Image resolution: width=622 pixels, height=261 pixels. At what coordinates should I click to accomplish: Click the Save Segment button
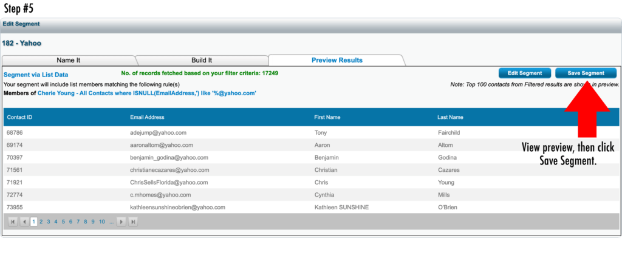[586, 73]
